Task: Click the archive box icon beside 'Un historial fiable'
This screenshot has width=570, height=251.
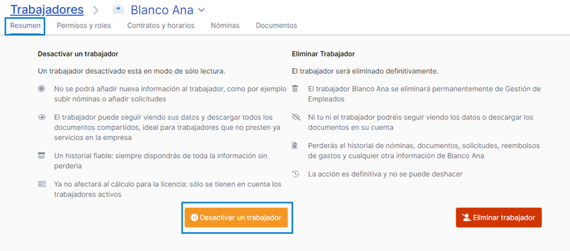Action: (41, 155)
